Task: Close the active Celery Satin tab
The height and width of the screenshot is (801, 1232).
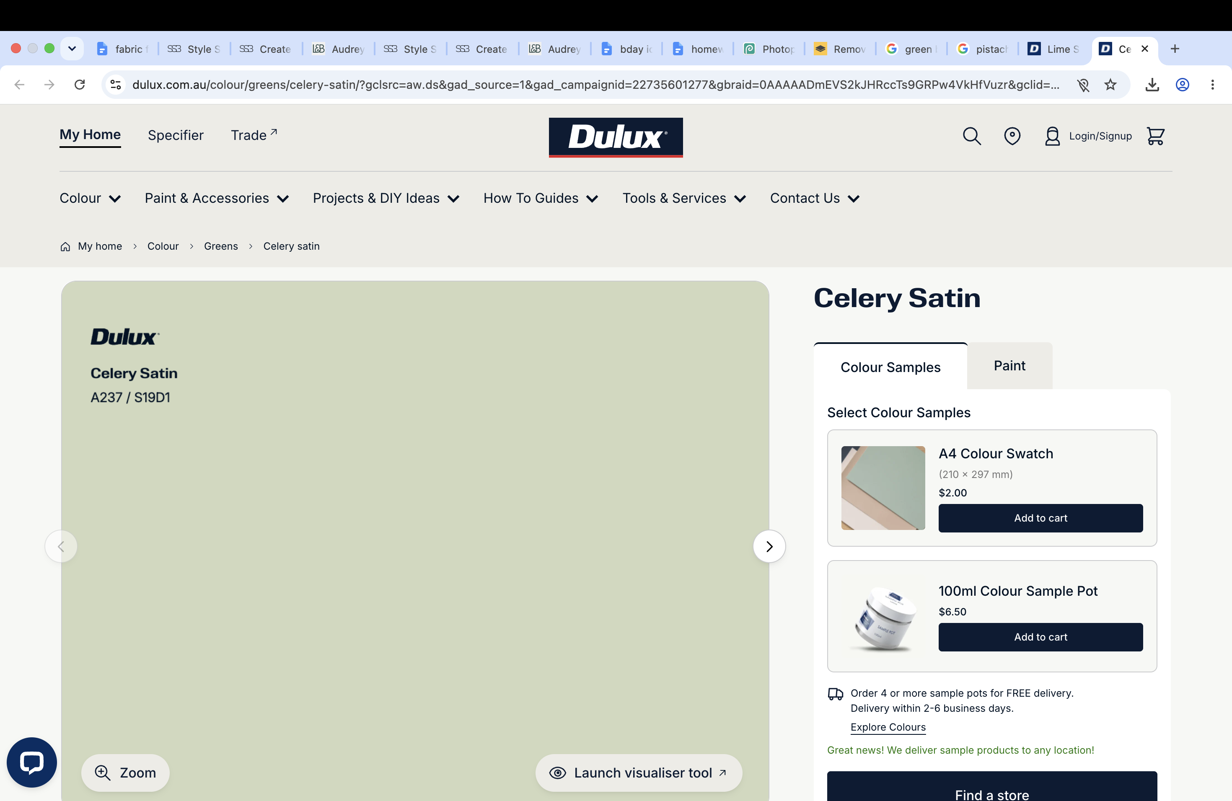Action: point(1145,49)
